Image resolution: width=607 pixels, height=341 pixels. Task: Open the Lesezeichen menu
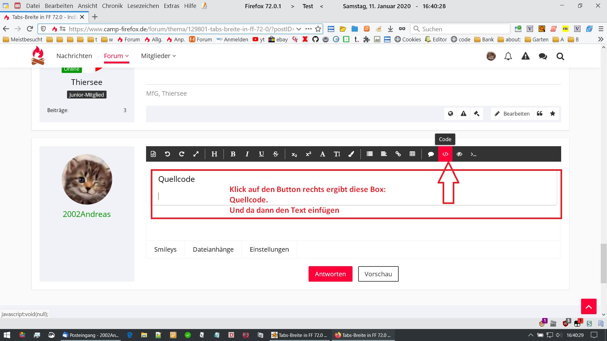(x=143, y=6)
